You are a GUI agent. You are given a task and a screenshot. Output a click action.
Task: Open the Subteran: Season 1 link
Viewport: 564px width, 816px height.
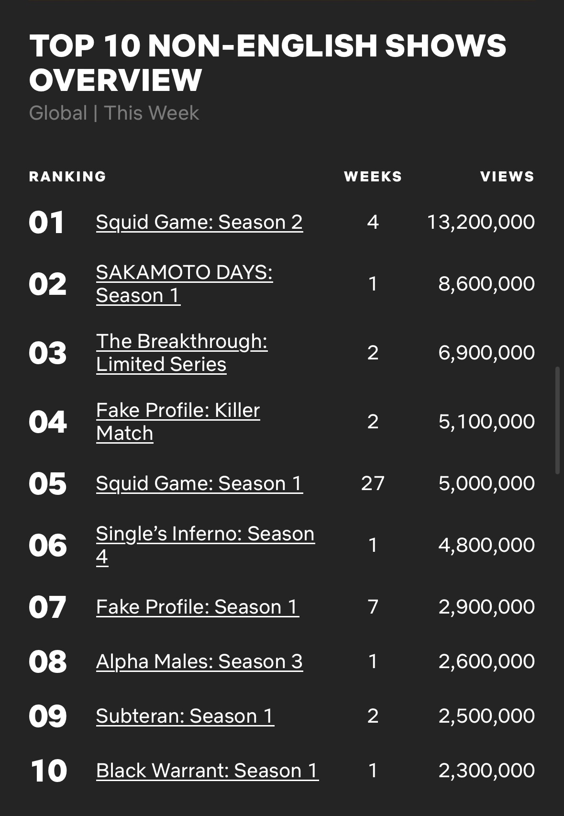click(x=185, y=716)
